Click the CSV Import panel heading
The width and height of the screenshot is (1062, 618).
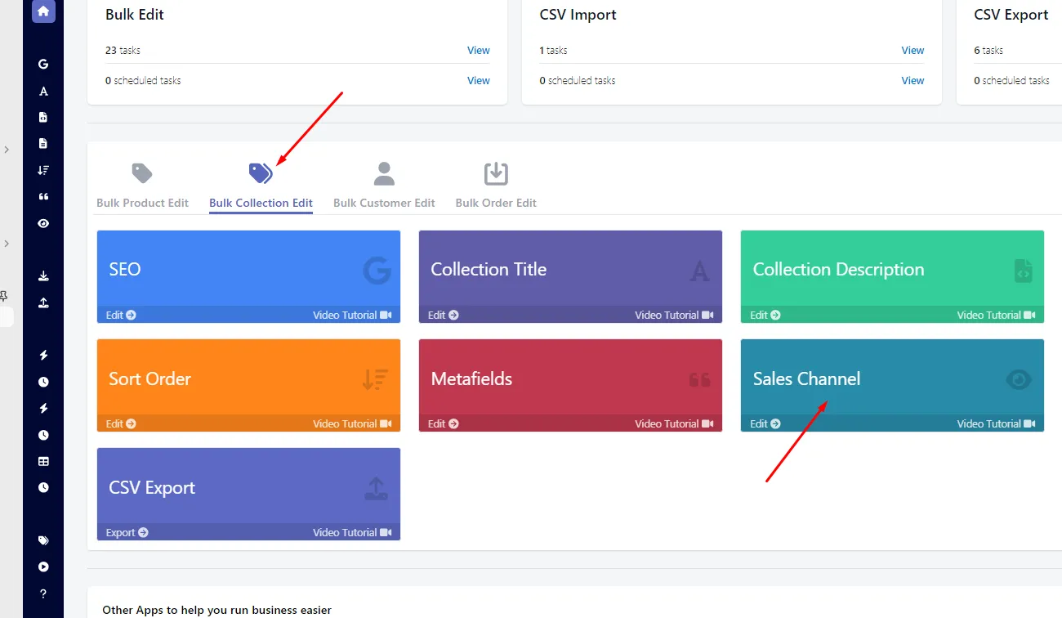click(578, 15)
